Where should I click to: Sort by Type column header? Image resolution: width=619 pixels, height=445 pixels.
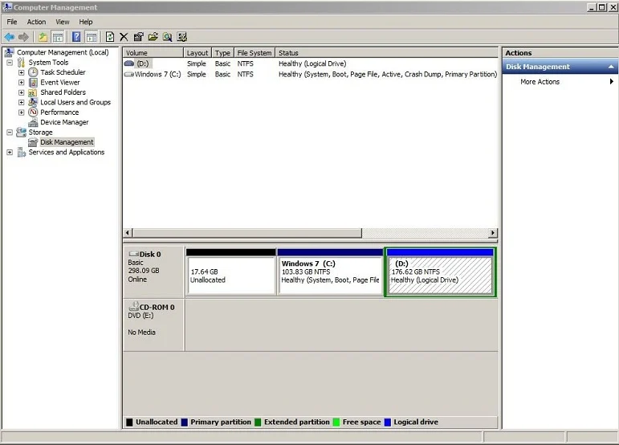[x=222, y=53]
